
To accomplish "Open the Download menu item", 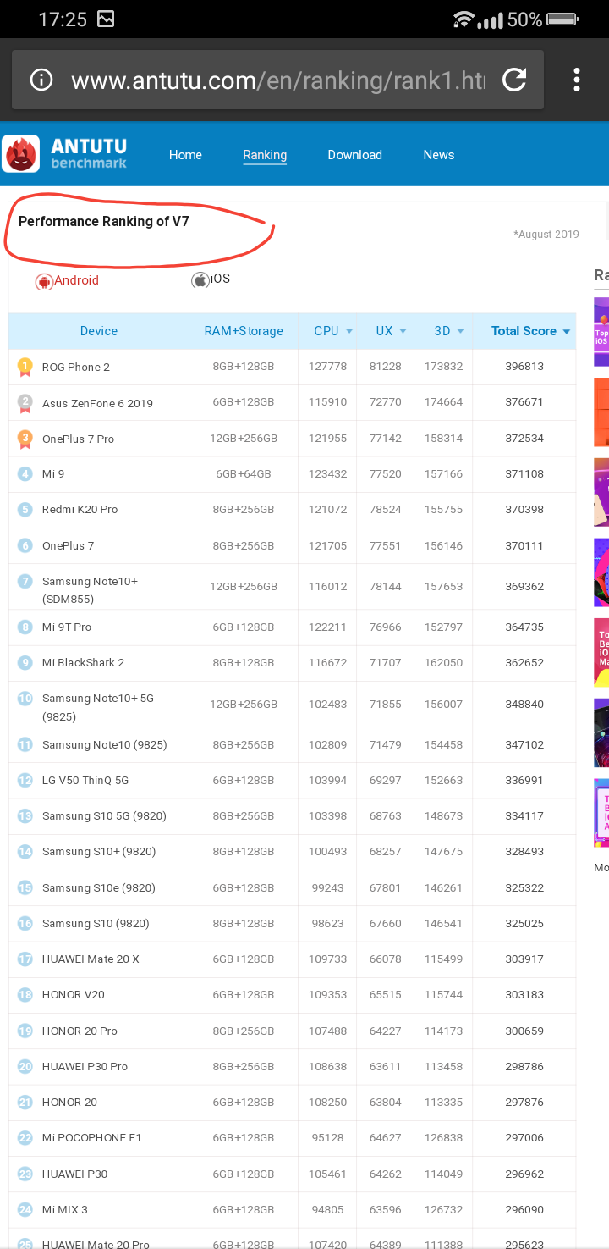I will point(354,155).
